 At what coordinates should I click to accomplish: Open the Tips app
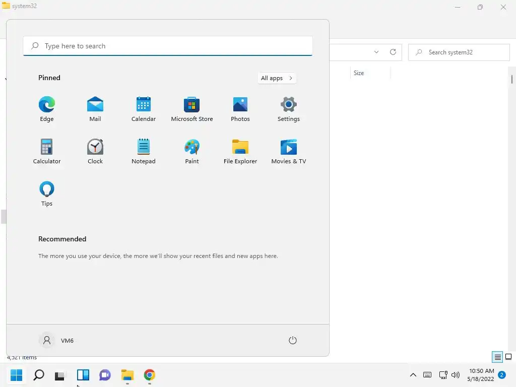47,194
